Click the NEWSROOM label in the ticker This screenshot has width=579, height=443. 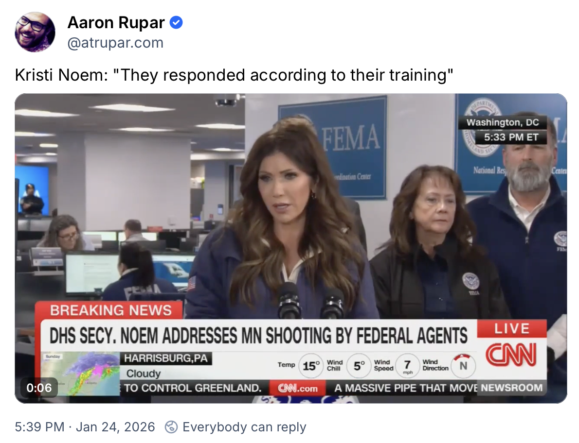[x=511, y=388]
